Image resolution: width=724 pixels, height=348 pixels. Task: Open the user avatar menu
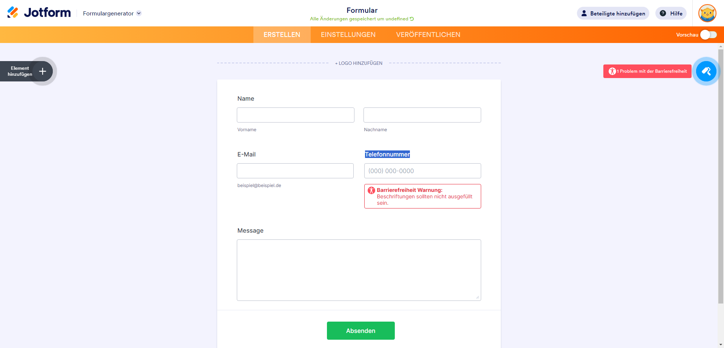(707, 13)
